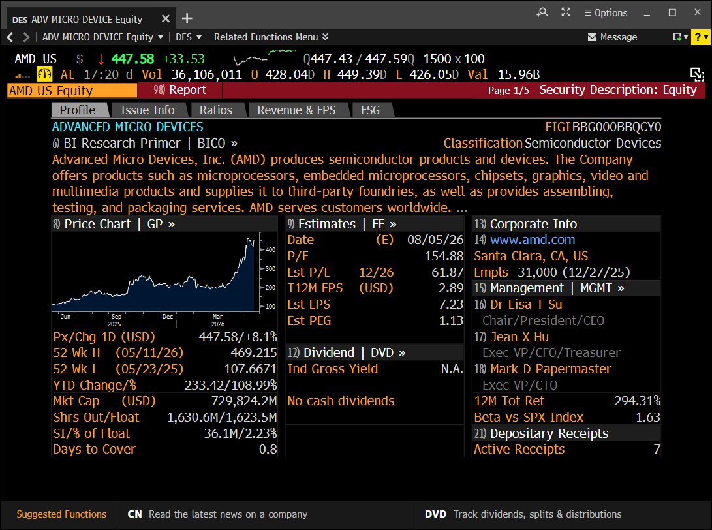Open the search icon in title bar
The width and height of the screenshot is (712, 530).
point(542,12)
